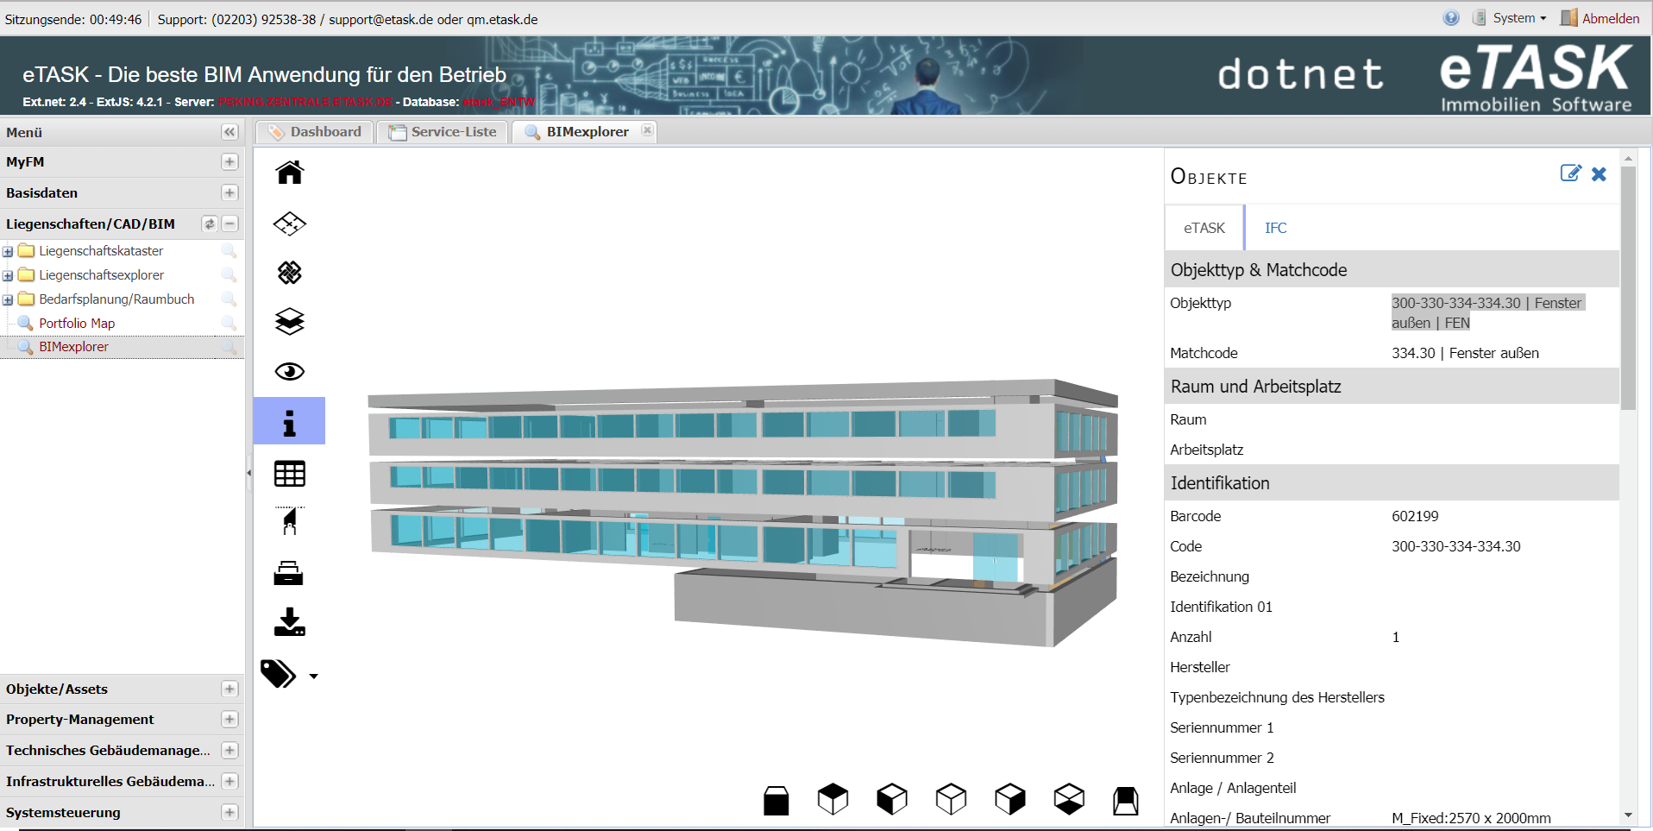This screenshot has width=1653, height=831.
Task: Expand the MyFM section
Action: point(229,162)
